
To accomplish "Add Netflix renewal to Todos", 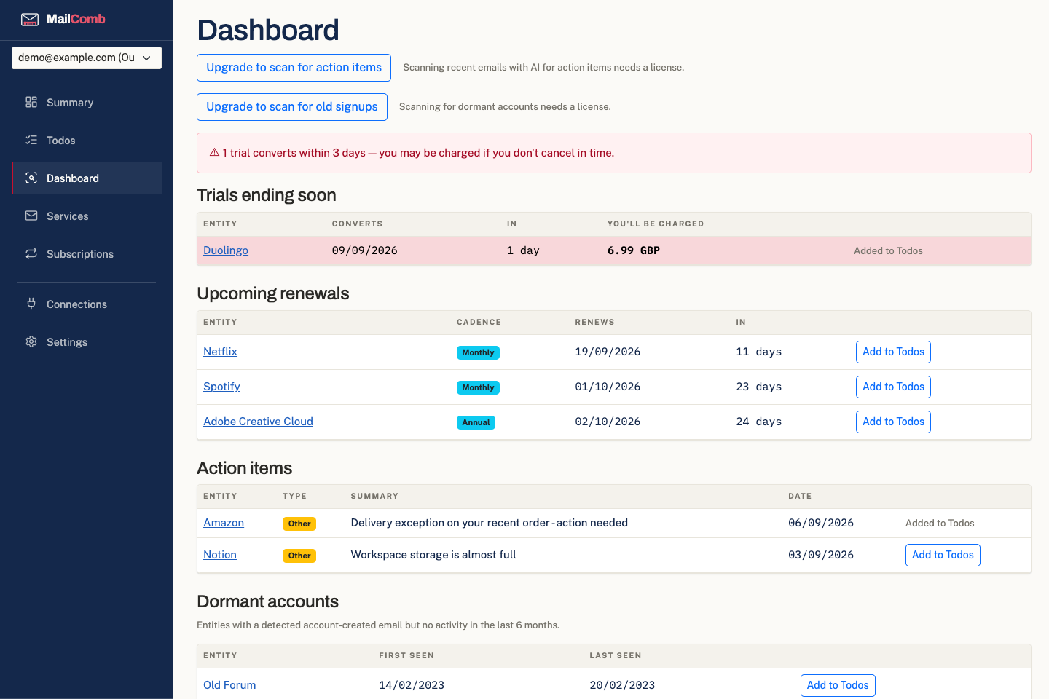I will pyautogui.click(x=893, y=352).
